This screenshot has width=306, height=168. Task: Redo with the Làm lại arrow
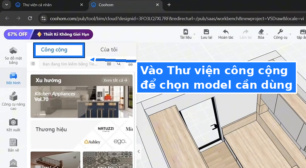[246, 31]
